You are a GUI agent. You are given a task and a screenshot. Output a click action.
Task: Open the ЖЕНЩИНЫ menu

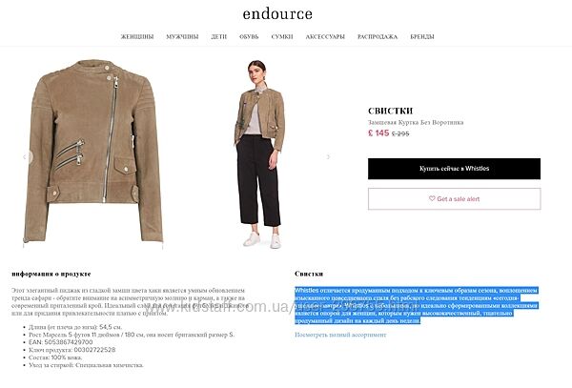click(137, 36)
